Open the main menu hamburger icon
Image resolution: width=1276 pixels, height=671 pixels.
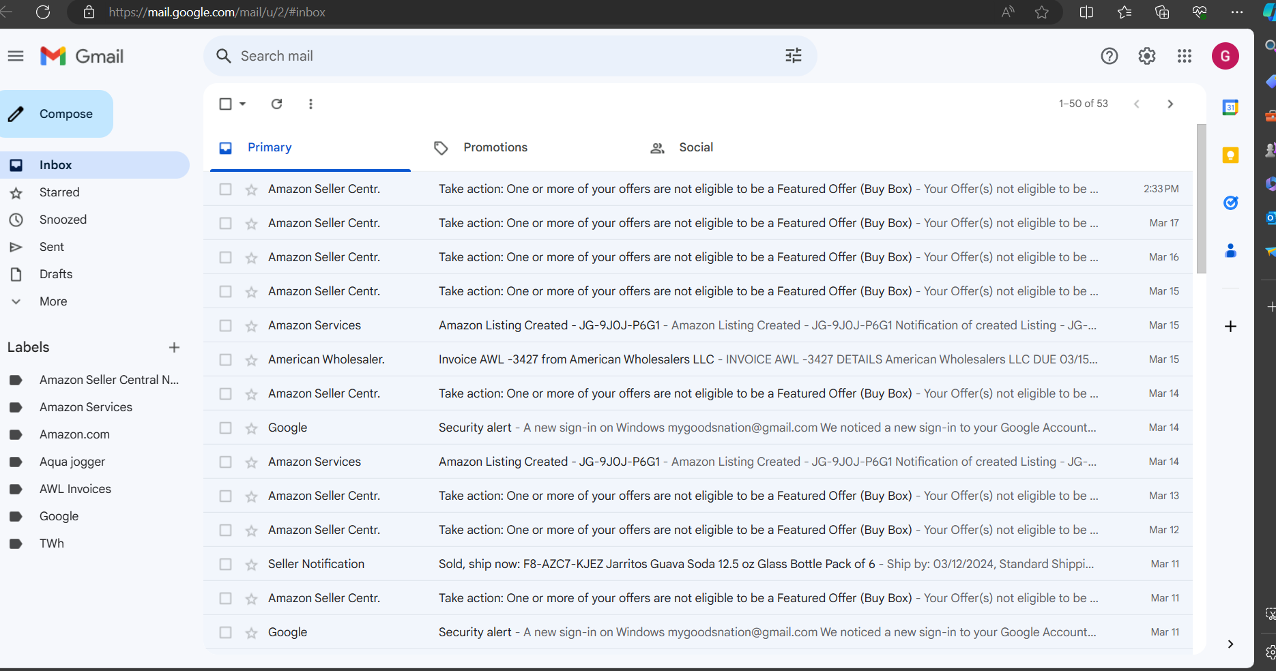pyautogui.click(x=16, y=56)
